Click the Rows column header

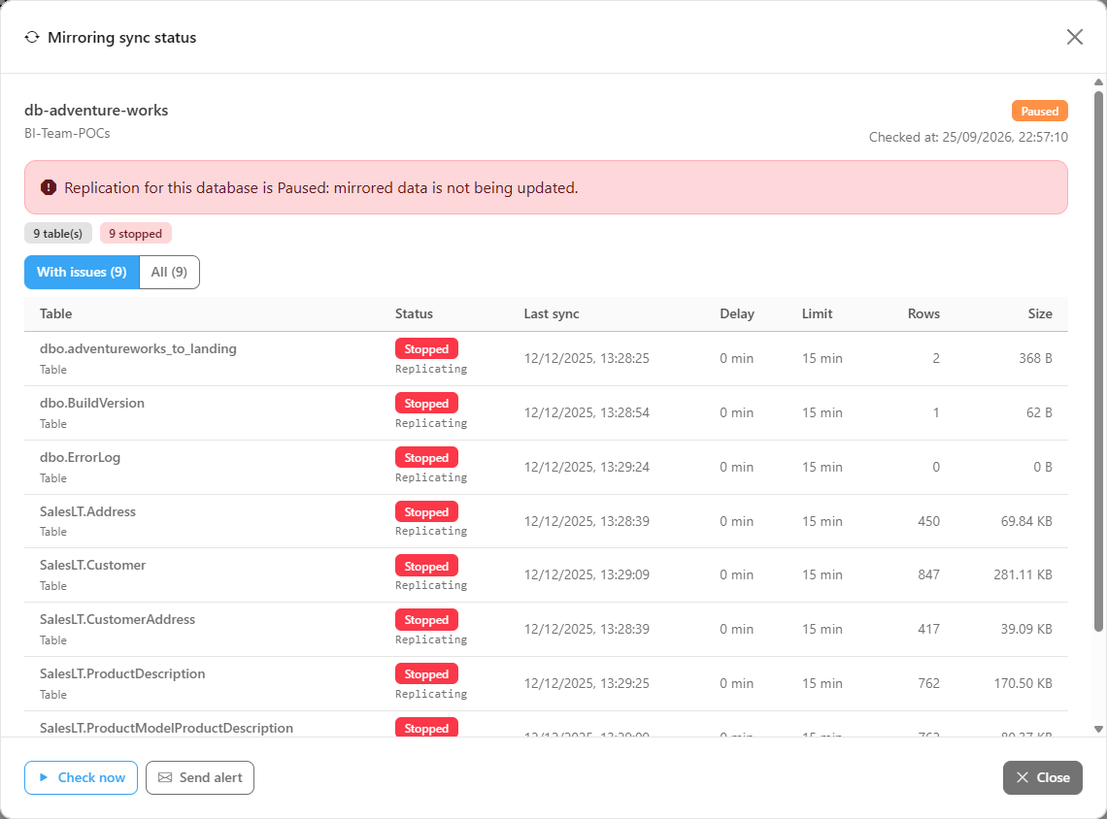[x=923, y=313]
